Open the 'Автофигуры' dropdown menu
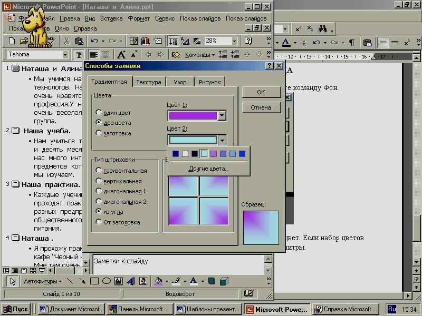This screenshot has width=422, height=316. coord(43,281)
